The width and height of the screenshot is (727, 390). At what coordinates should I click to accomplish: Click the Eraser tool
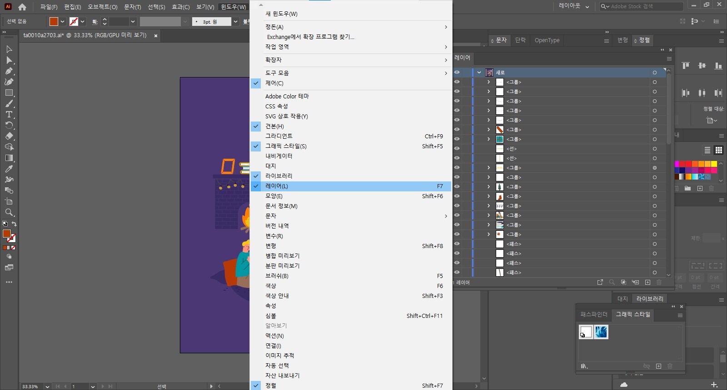click(9, 136)
